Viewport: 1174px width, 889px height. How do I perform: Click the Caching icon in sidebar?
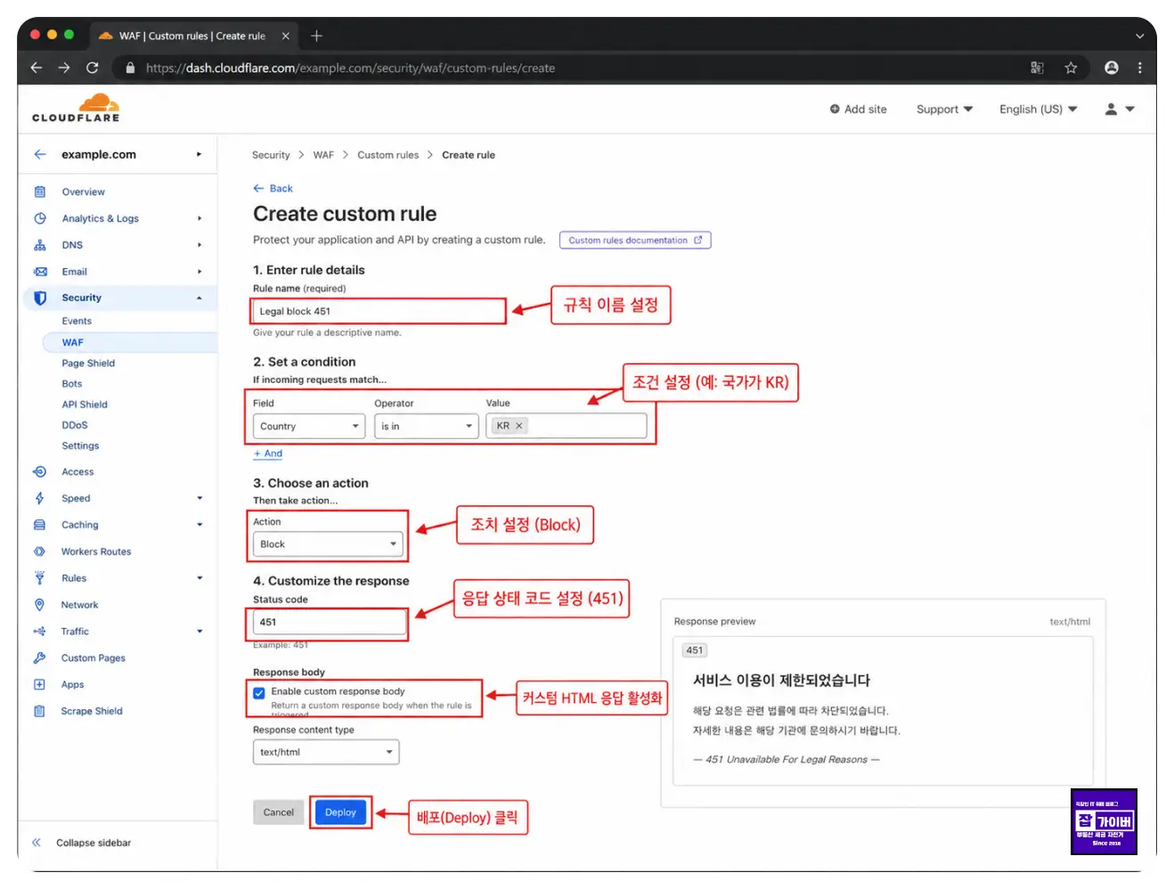point(39,525)
